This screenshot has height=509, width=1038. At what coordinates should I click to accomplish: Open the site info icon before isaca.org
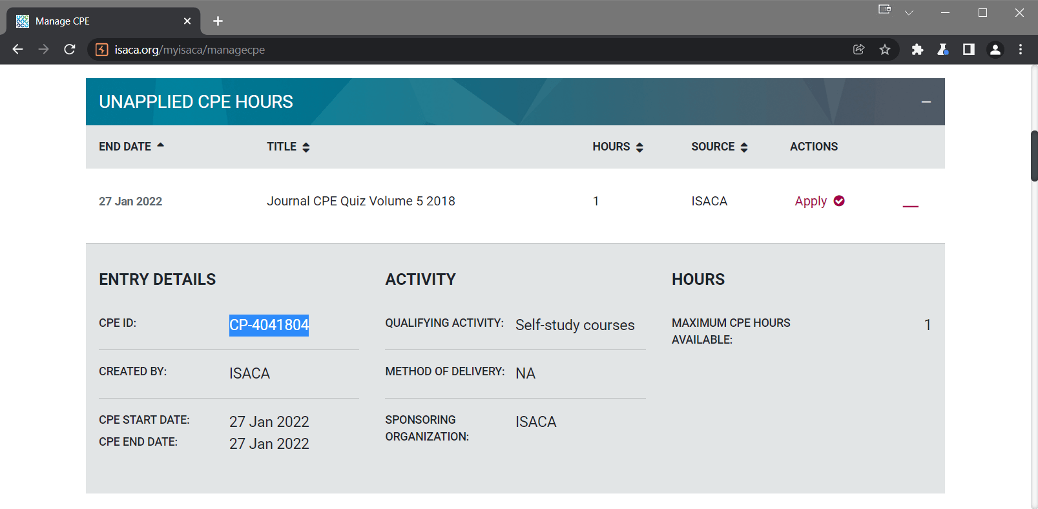coord(101,50)
